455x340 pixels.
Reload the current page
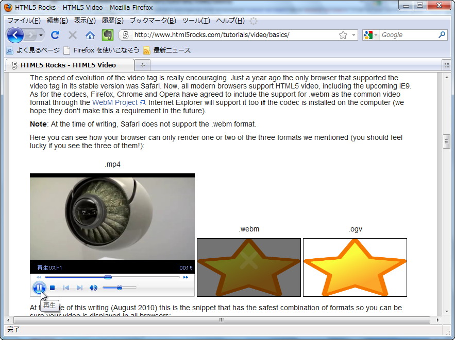55,35
